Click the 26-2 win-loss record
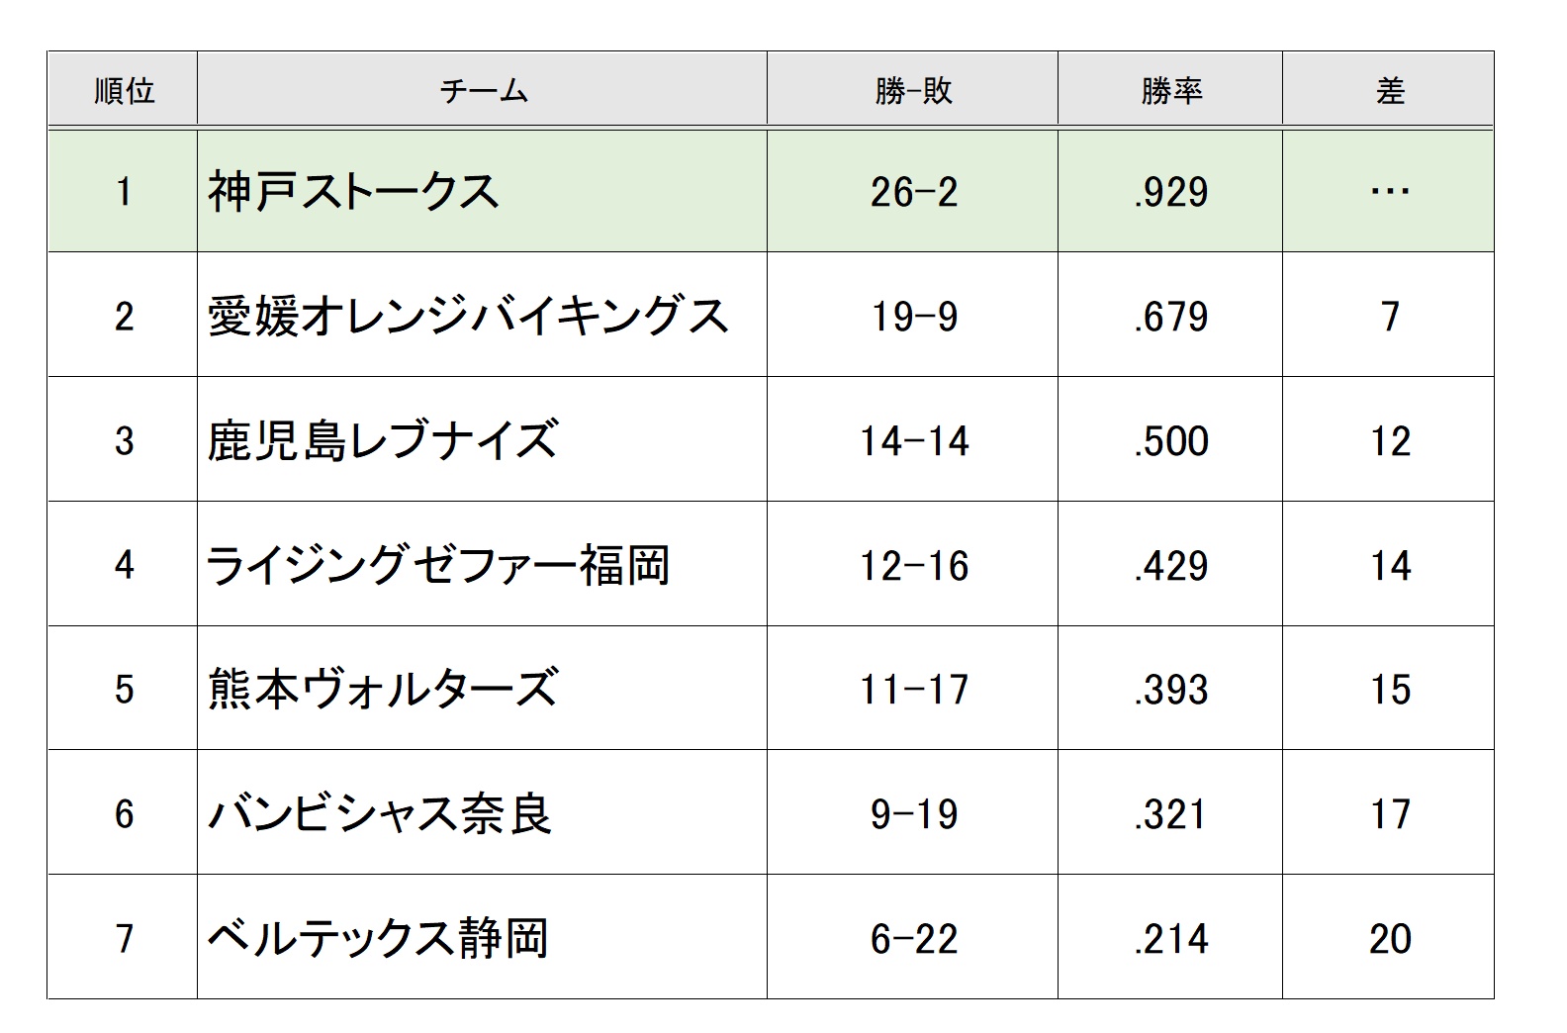Image resolution: width=1567 pixels, height=1033 pixels. [x=914, y=192]
